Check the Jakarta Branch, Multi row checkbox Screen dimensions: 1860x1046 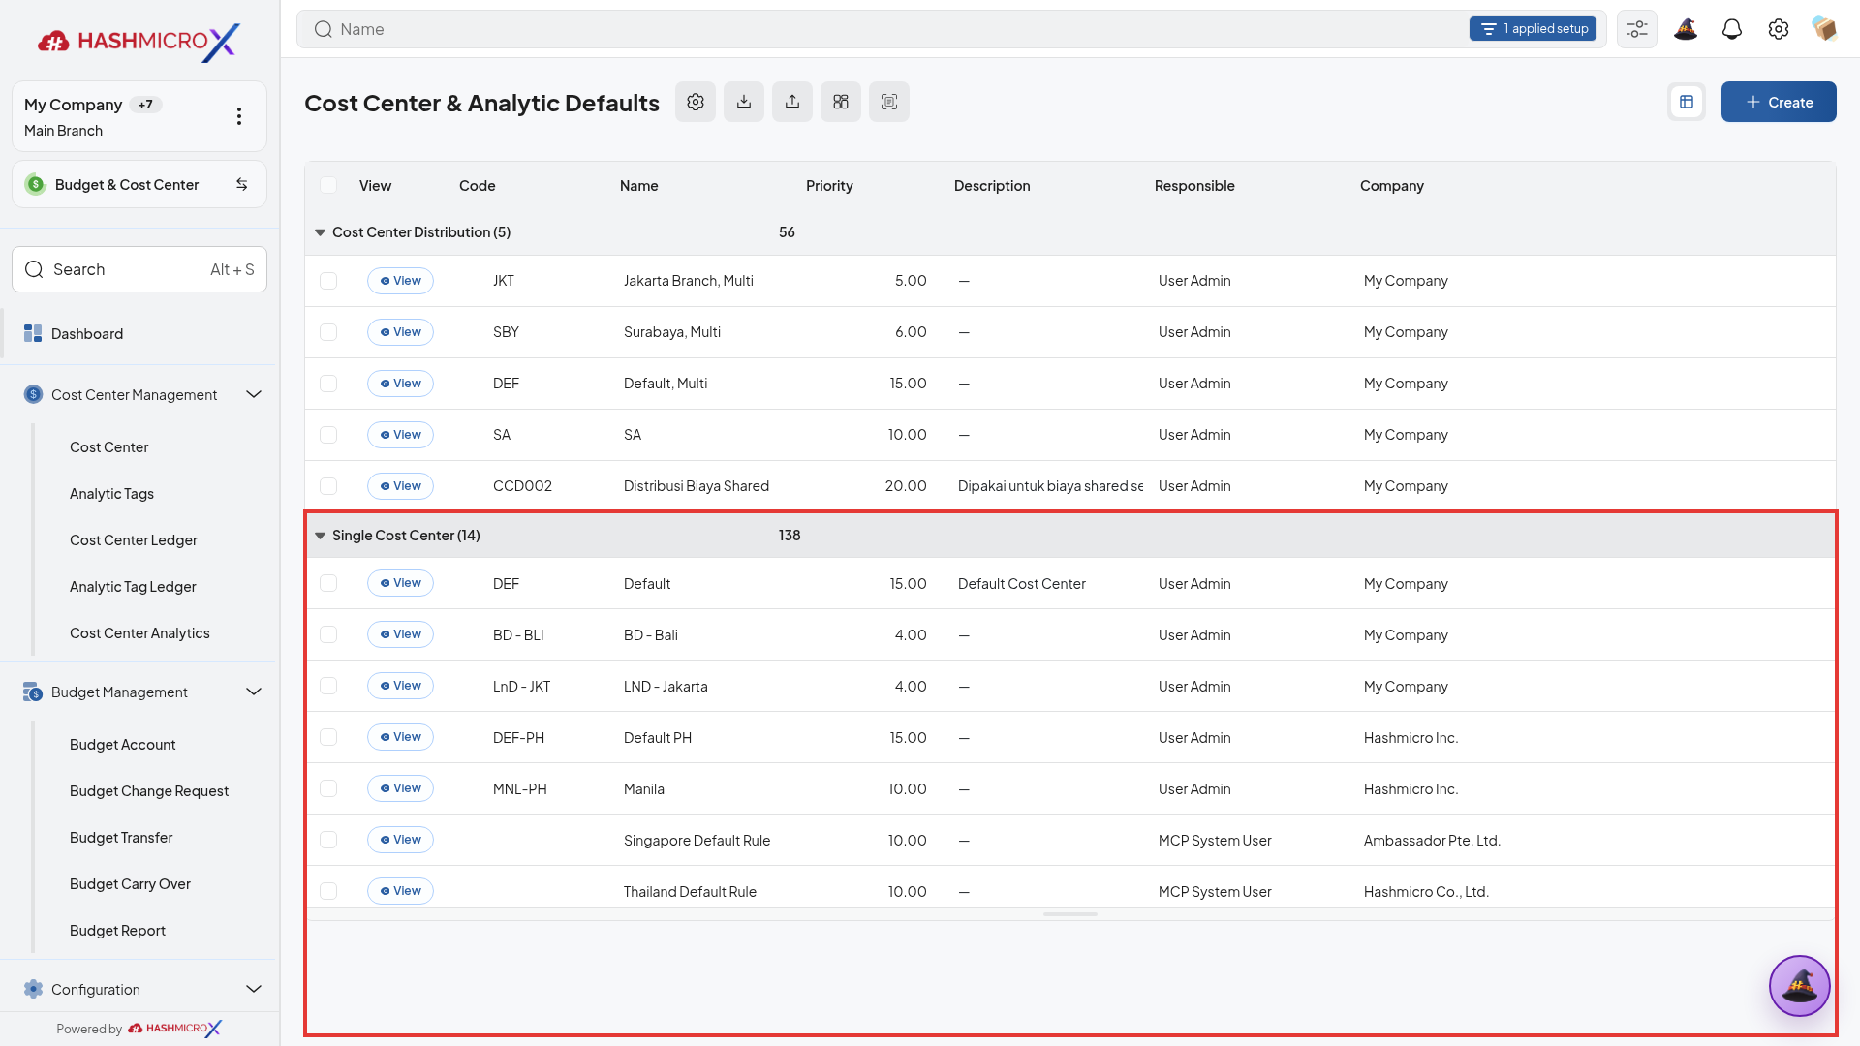coord(328,281)
